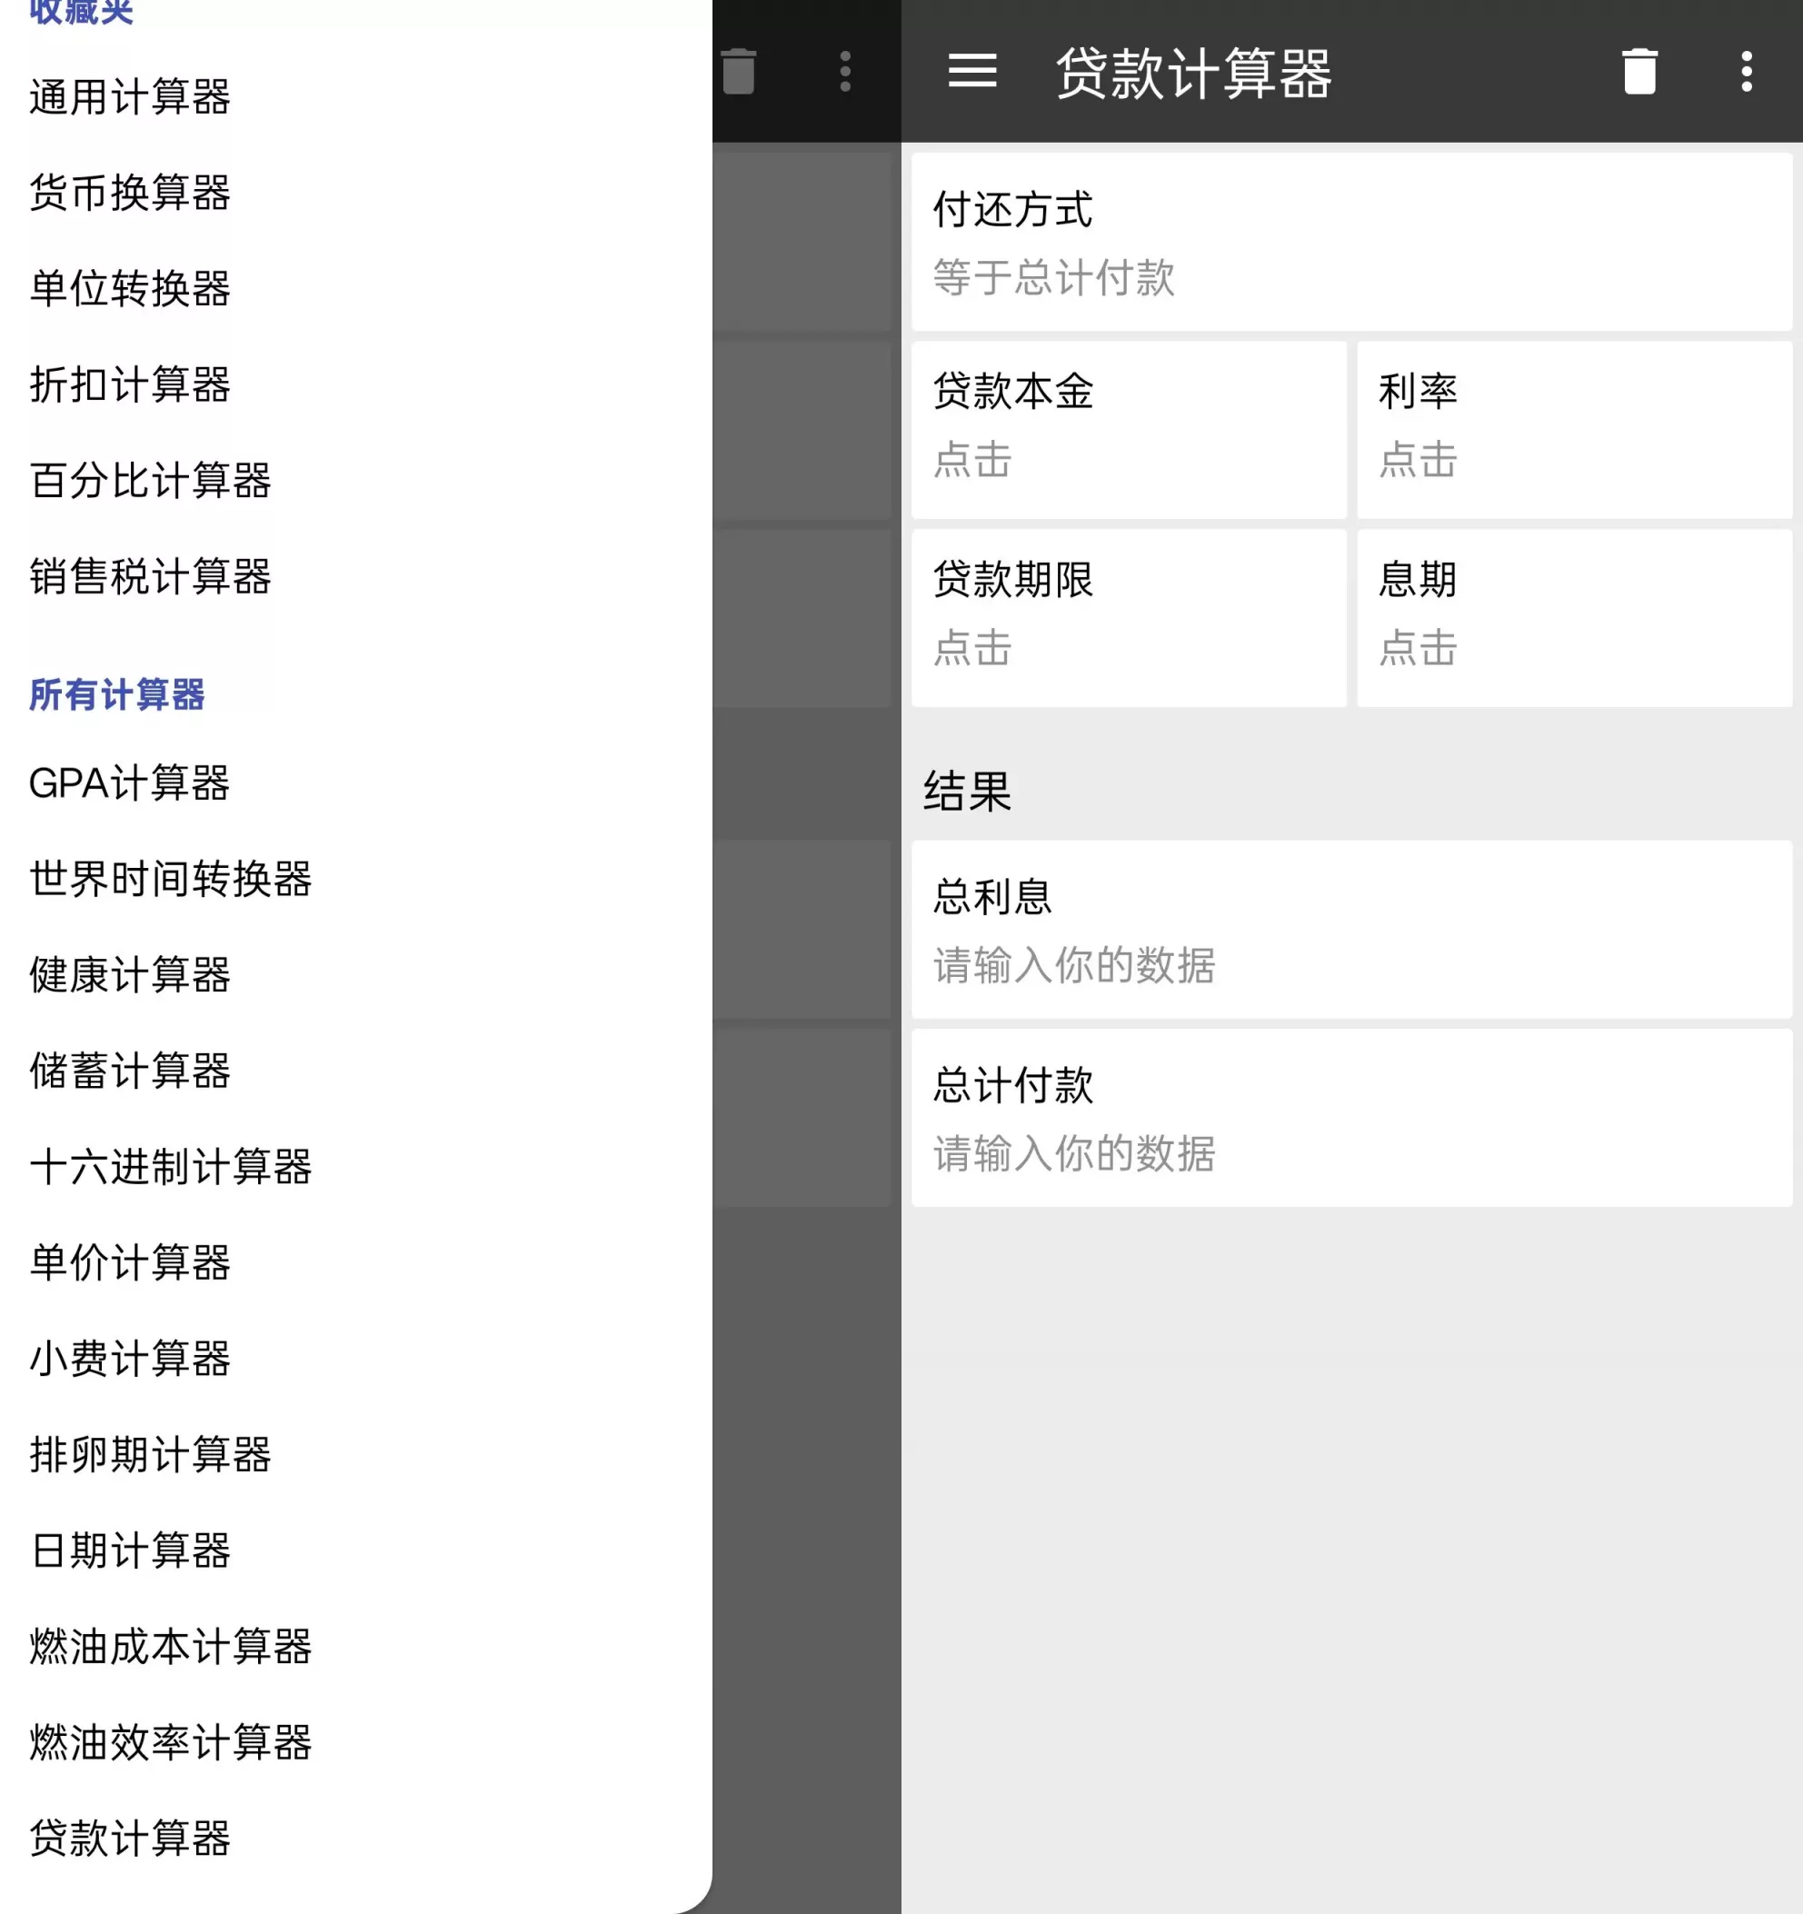This screenshot has height=1914, width=1803.
Task: Select 燃油成本计算器 in the list
Action: [170, 1646]
